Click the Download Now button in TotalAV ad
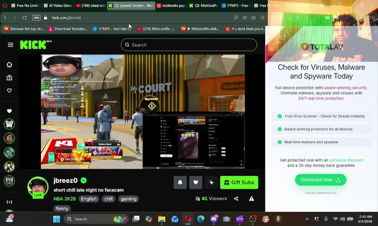Screen dimensions: 378x226 [x=321, y=180]
